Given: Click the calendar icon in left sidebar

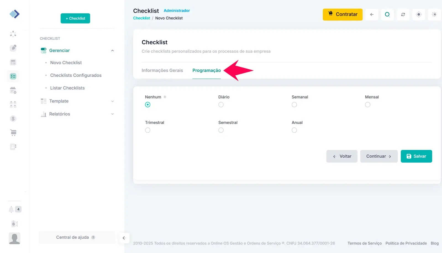Looking at the screenshot, I should tap(13, 90).
